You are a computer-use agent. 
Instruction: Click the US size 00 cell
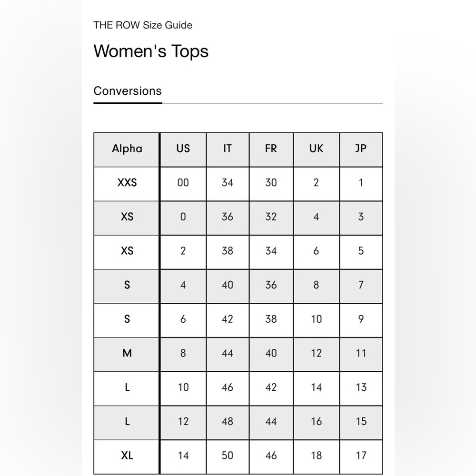(x=183, y=184)
